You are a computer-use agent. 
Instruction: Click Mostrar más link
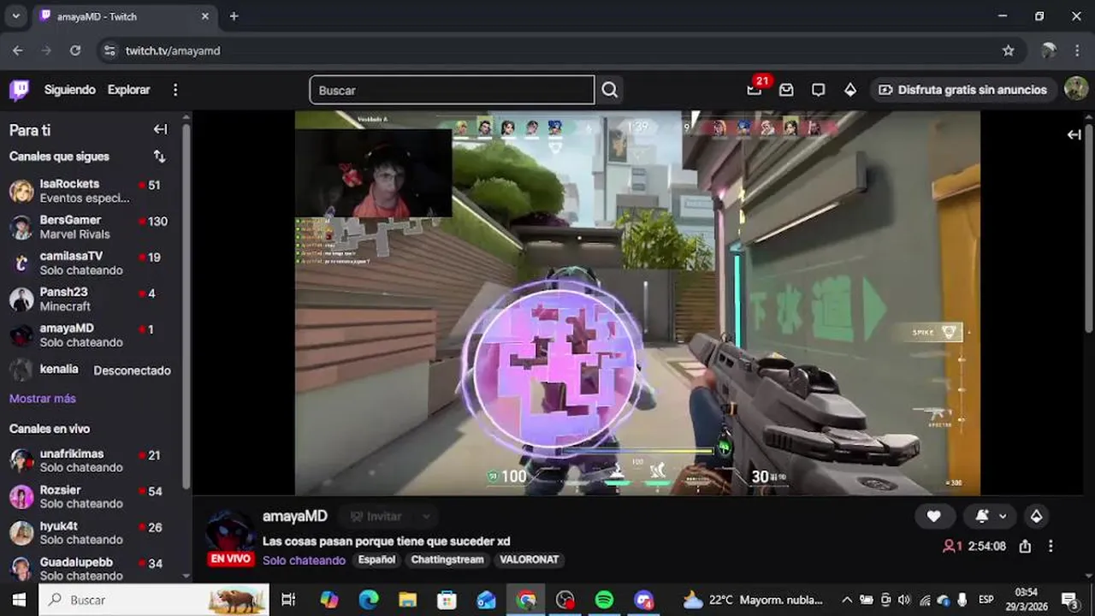tap(43, 399)
